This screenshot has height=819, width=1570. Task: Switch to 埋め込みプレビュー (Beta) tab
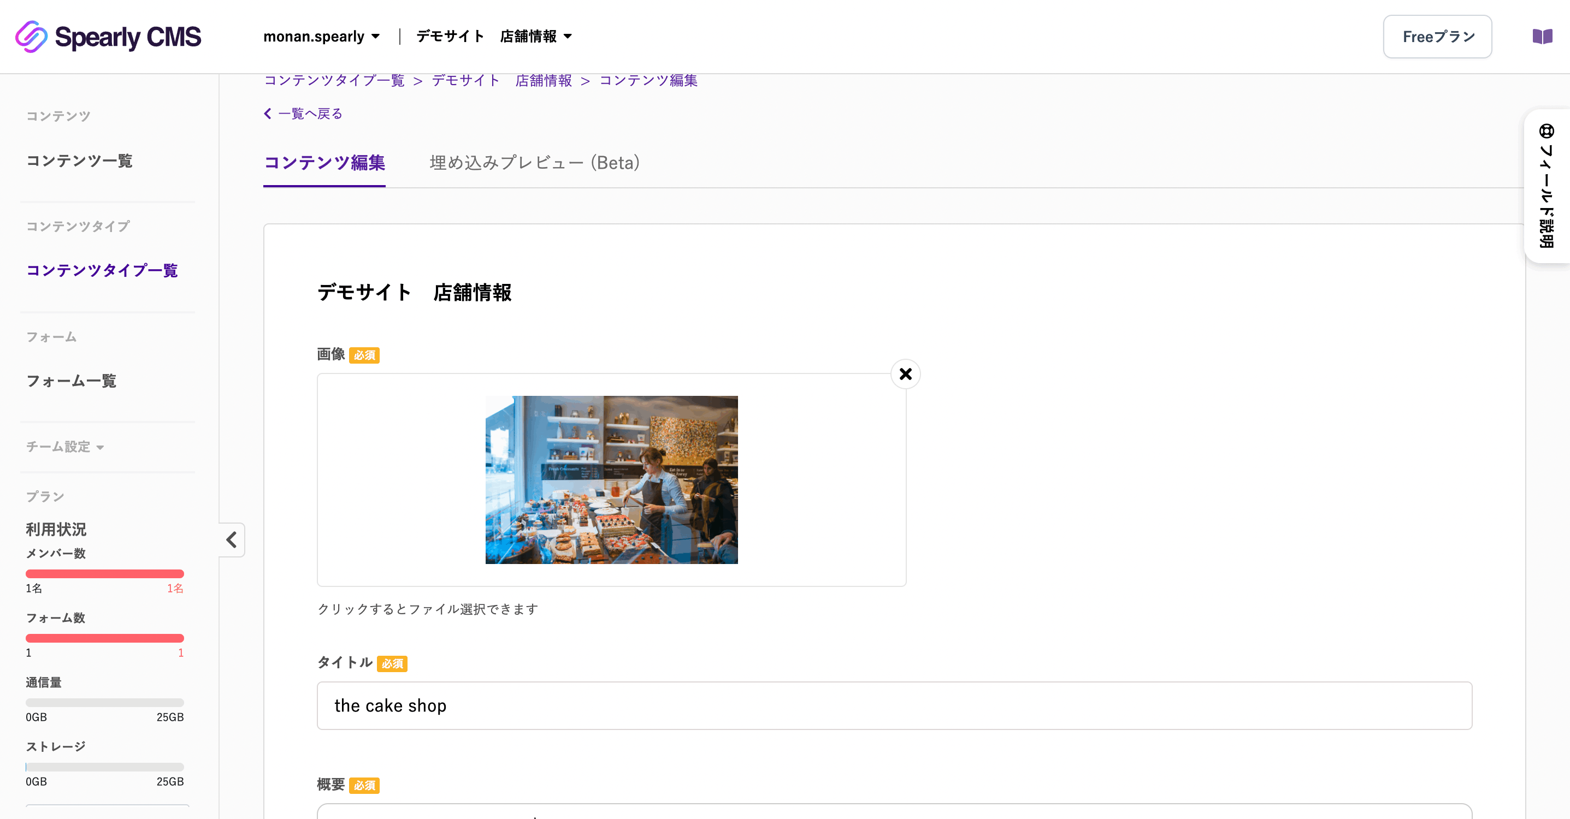tap(533, 163)
